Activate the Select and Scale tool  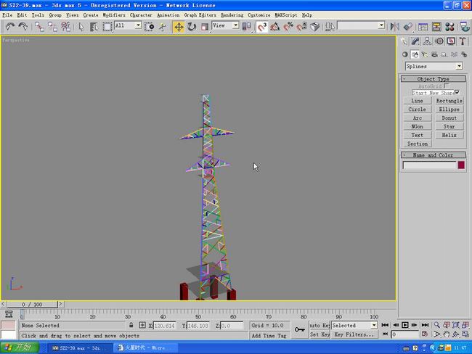coord(205,27)
